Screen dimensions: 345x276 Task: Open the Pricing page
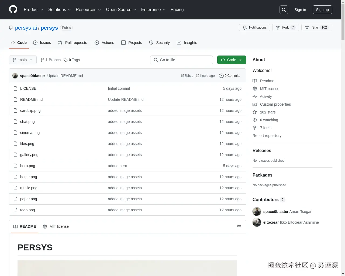pyautogui.click(x=177, y=10)
